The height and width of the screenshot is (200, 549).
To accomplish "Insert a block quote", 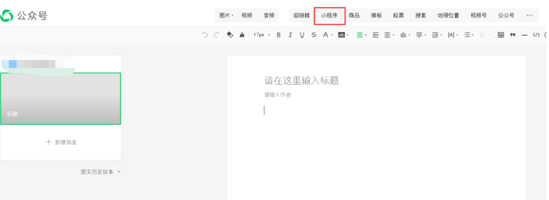I will coord(513,35).
